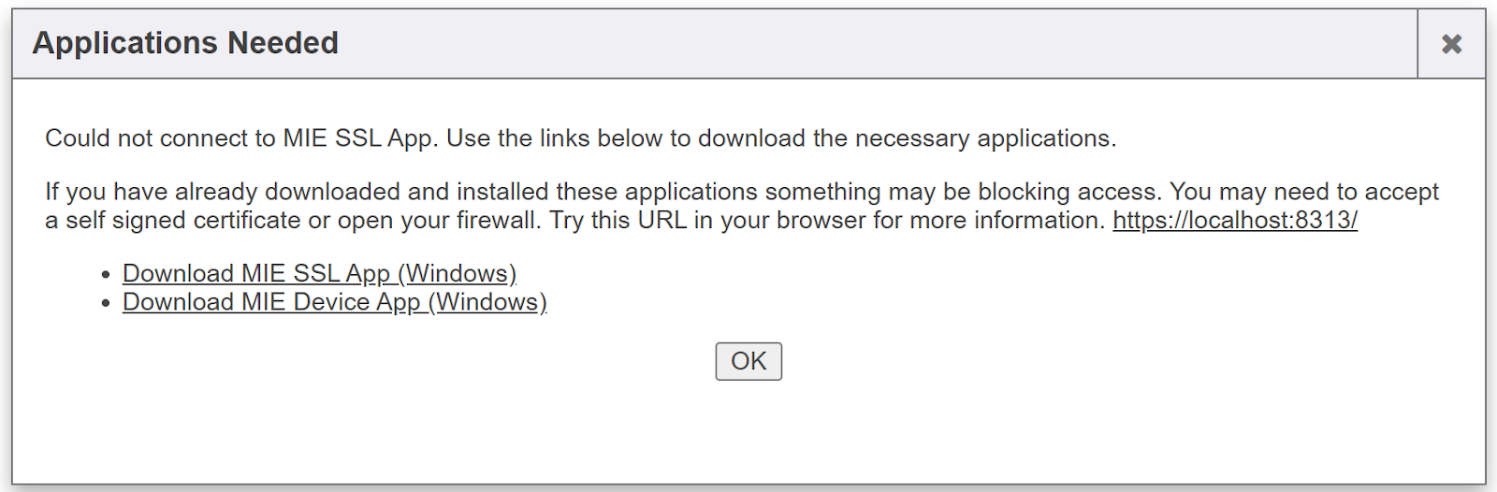Image resolution: width=1497 pixels, height=492 pixels.
Task: Close the Applications Needed dialog with X
Action: click(x=1451, y=44)
